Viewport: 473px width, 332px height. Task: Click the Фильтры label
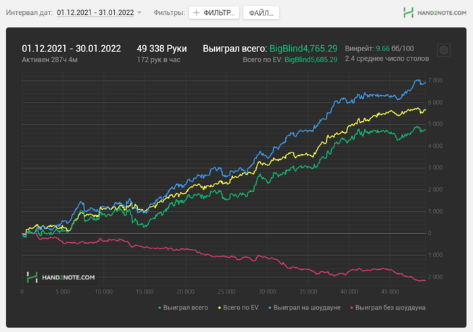[169, 13]
